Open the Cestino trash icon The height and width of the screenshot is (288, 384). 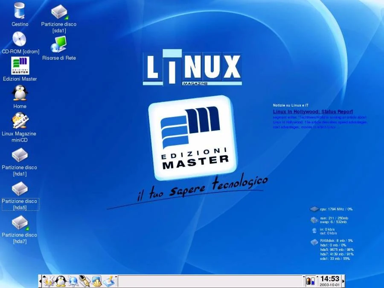(x=19, y=11)
